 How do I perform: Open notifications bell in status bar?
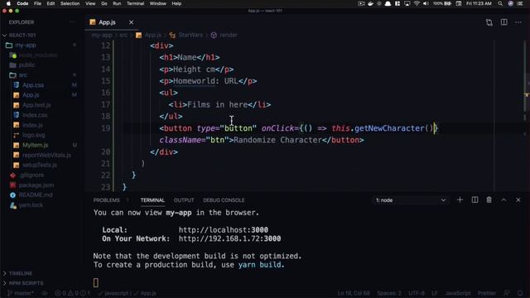(x=520, y=293)
